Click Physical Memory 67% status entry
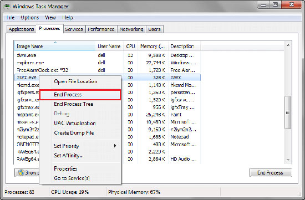Image resolution: width=305 pixels, height=200 pixels. point(134,192)
